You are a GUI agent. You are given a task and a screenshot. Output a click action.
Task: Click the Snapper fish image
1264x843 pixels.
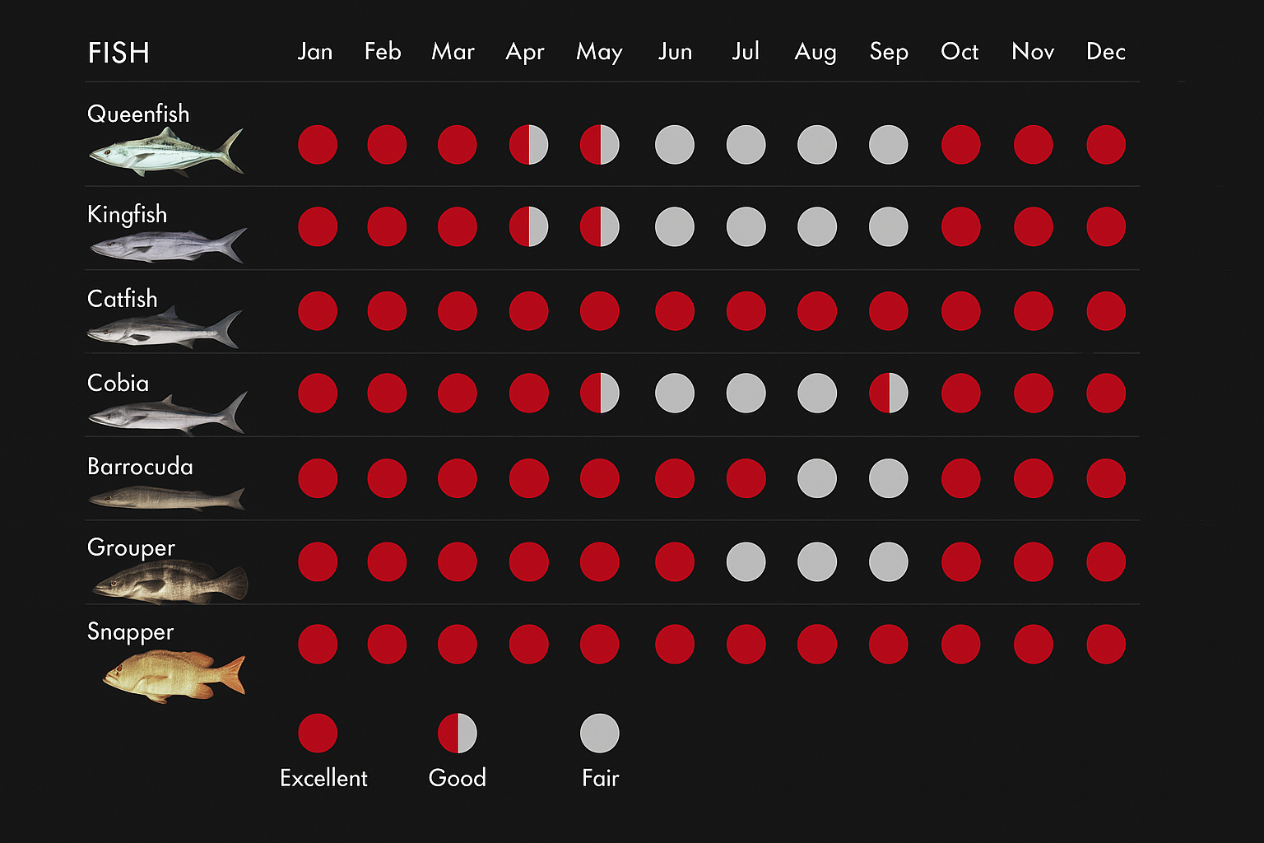pos(174,674)
